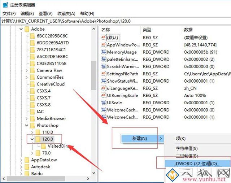231x183 pixels.
Task: Choose 二进制值(B) from the new submenu
Action: (187, 156)
